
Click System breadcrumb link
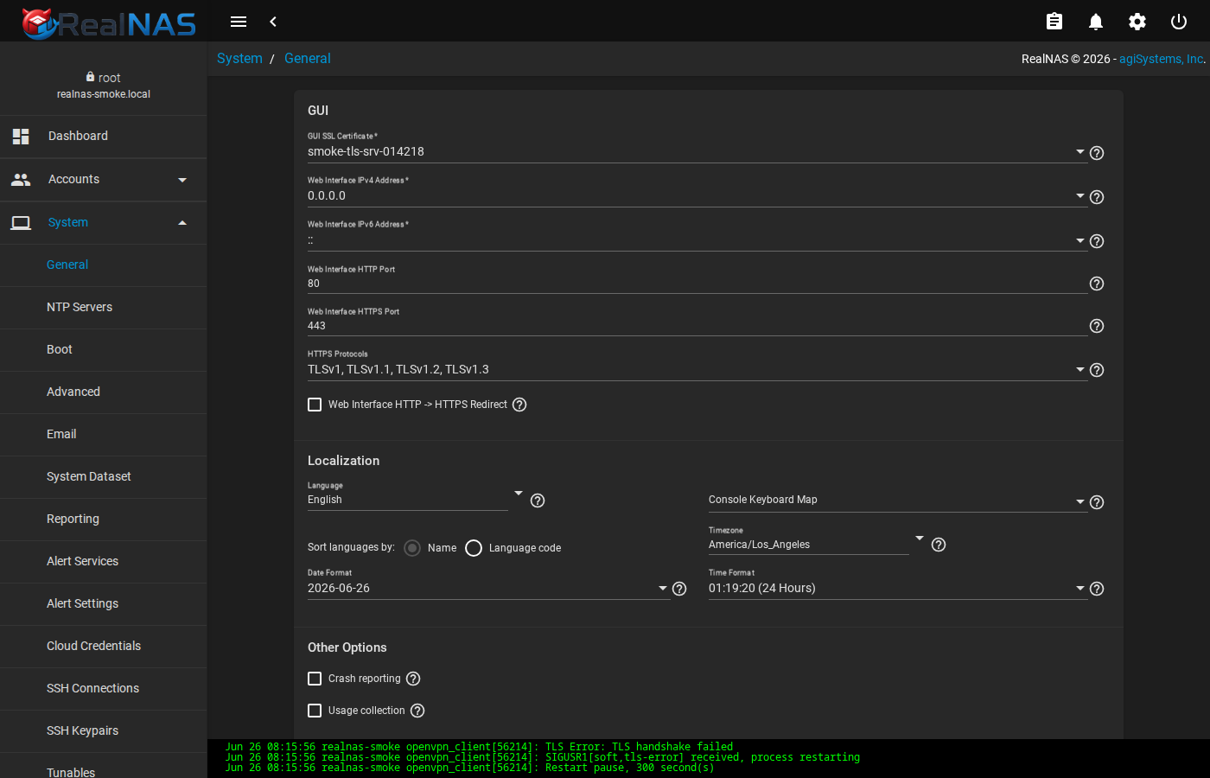(x=239, y=59)
